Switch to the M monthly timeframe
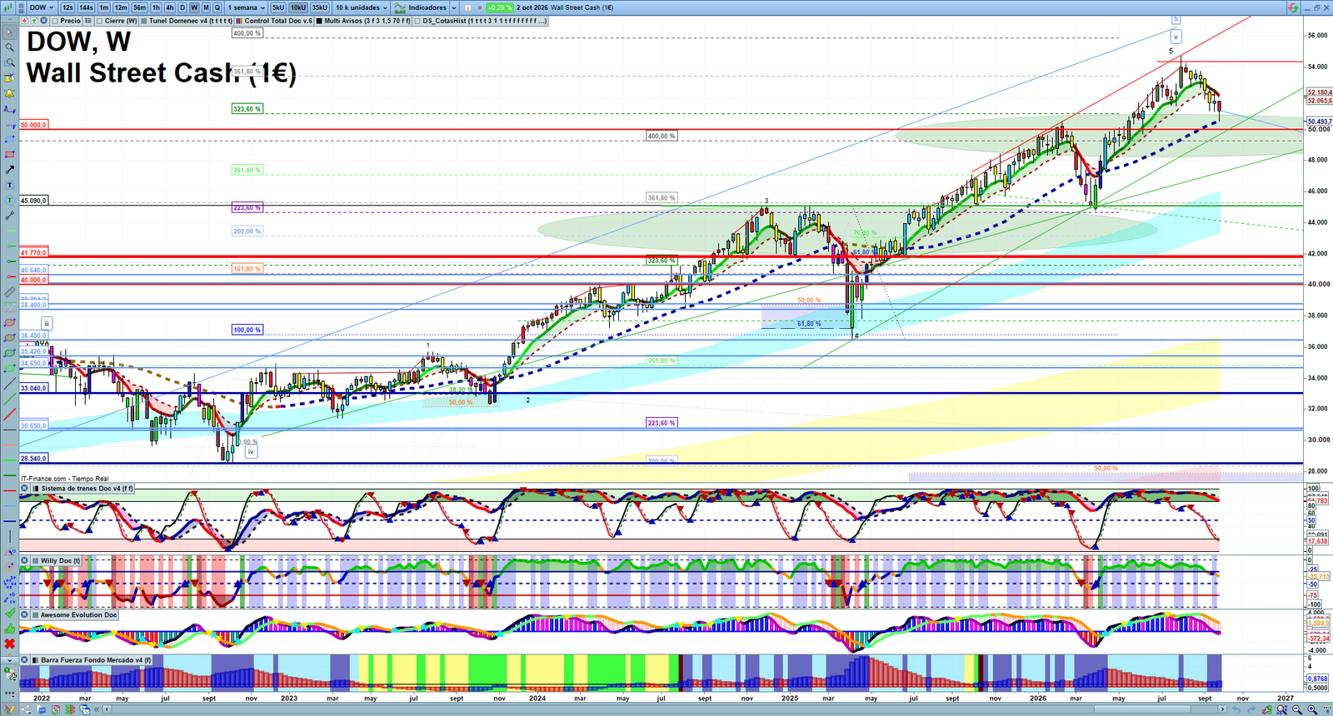1333x716 pixels. pyautogui.click(x=206, y=7)
